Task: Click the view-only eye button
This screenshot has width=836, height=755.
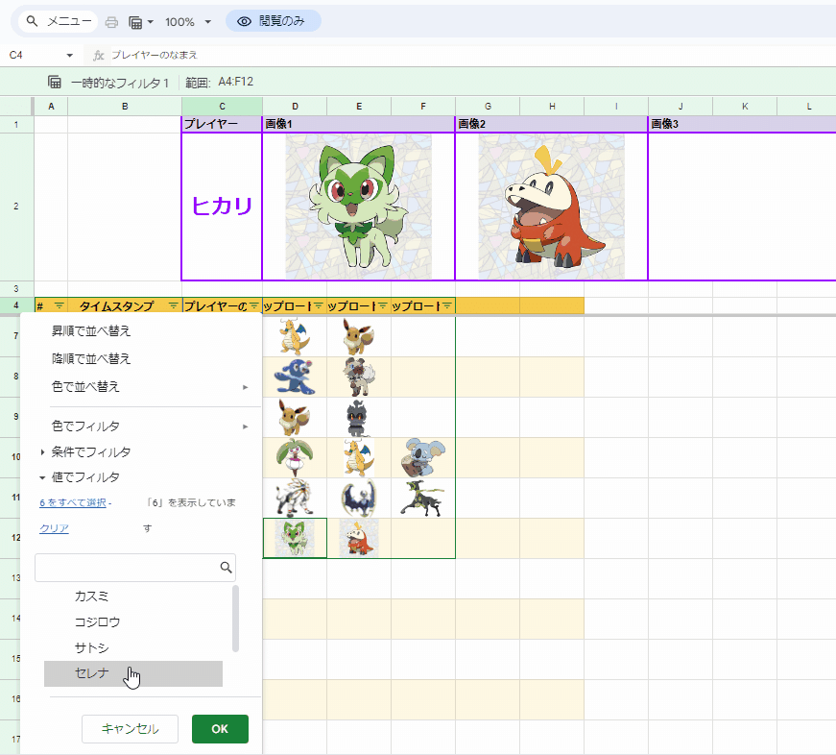Action: (x=273, y=21)
